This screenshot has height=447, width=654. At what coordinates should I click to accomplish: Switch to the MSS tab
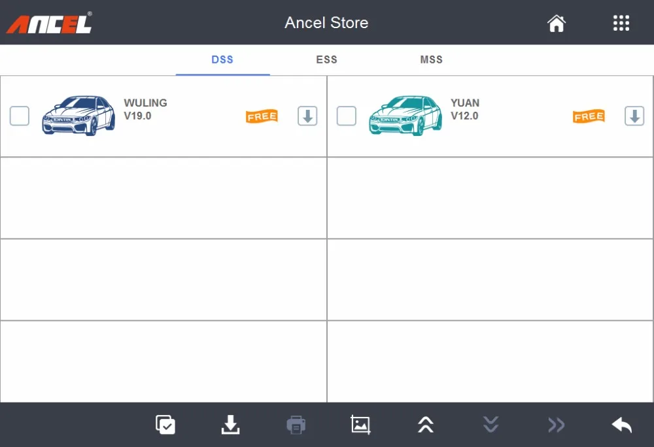pyautogui.click(x=431, y=59)
